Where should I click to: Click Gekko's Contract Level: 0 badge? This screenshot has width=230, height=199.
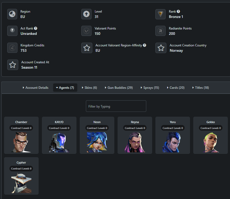(210, 128)
